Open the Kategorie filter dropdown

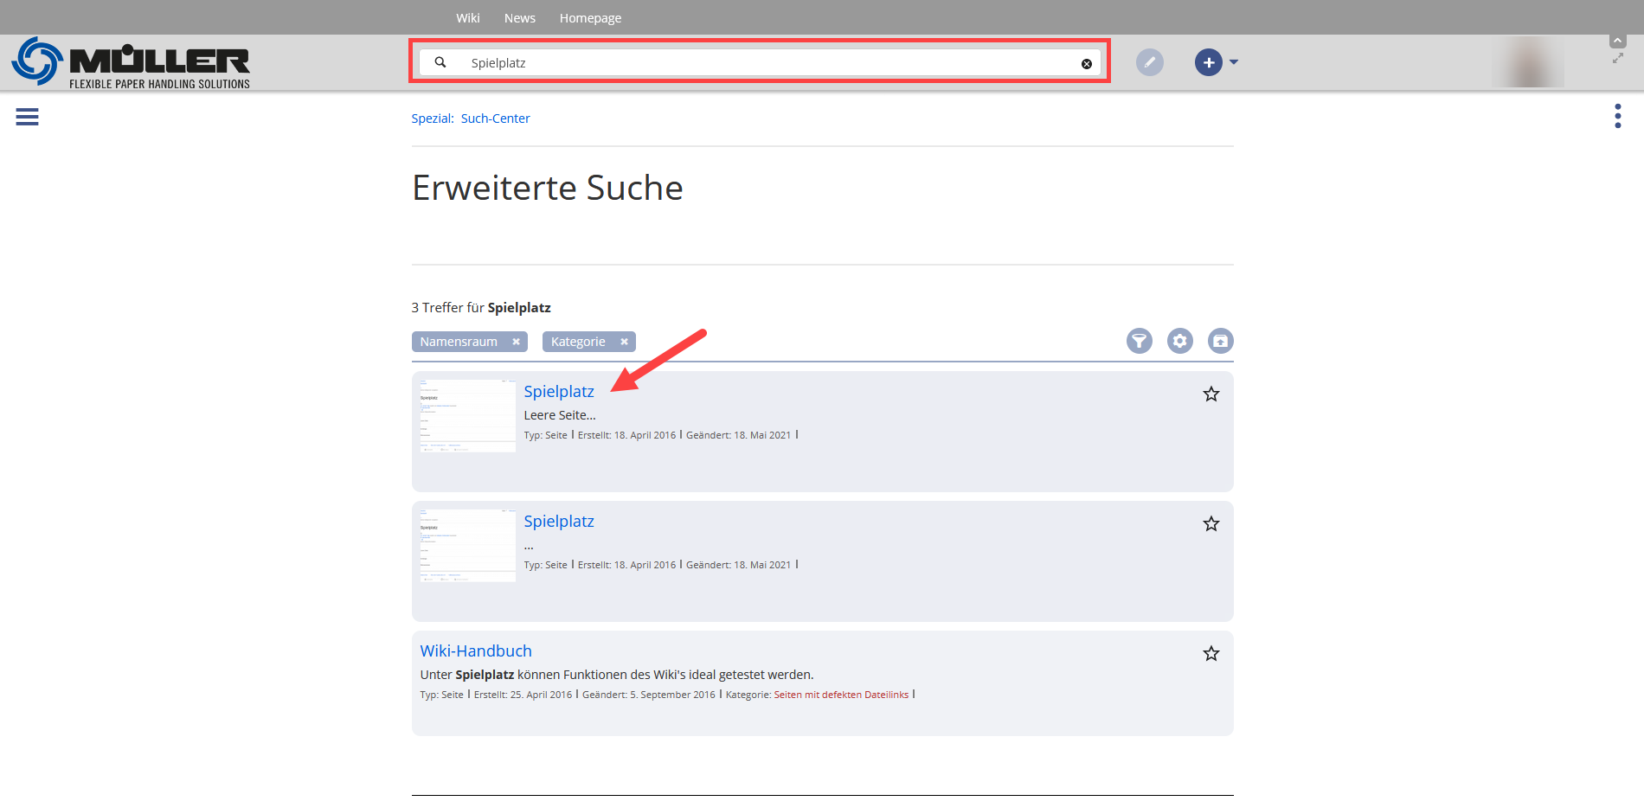pyautogui.click(x=578, y=342)
